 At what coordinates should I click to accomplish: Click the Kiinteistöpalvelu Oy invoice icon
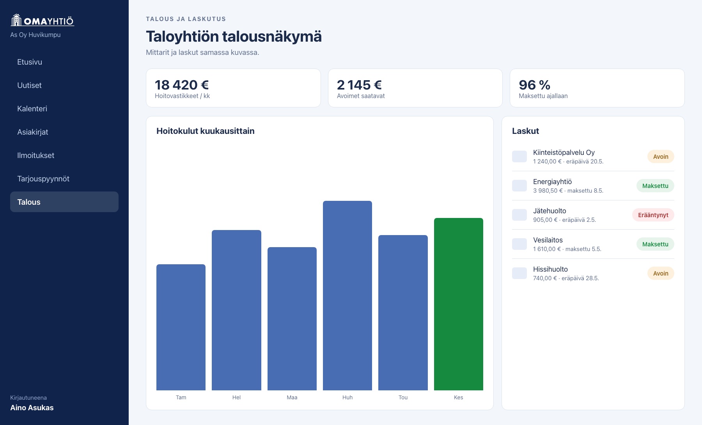(x=519, y=156)
